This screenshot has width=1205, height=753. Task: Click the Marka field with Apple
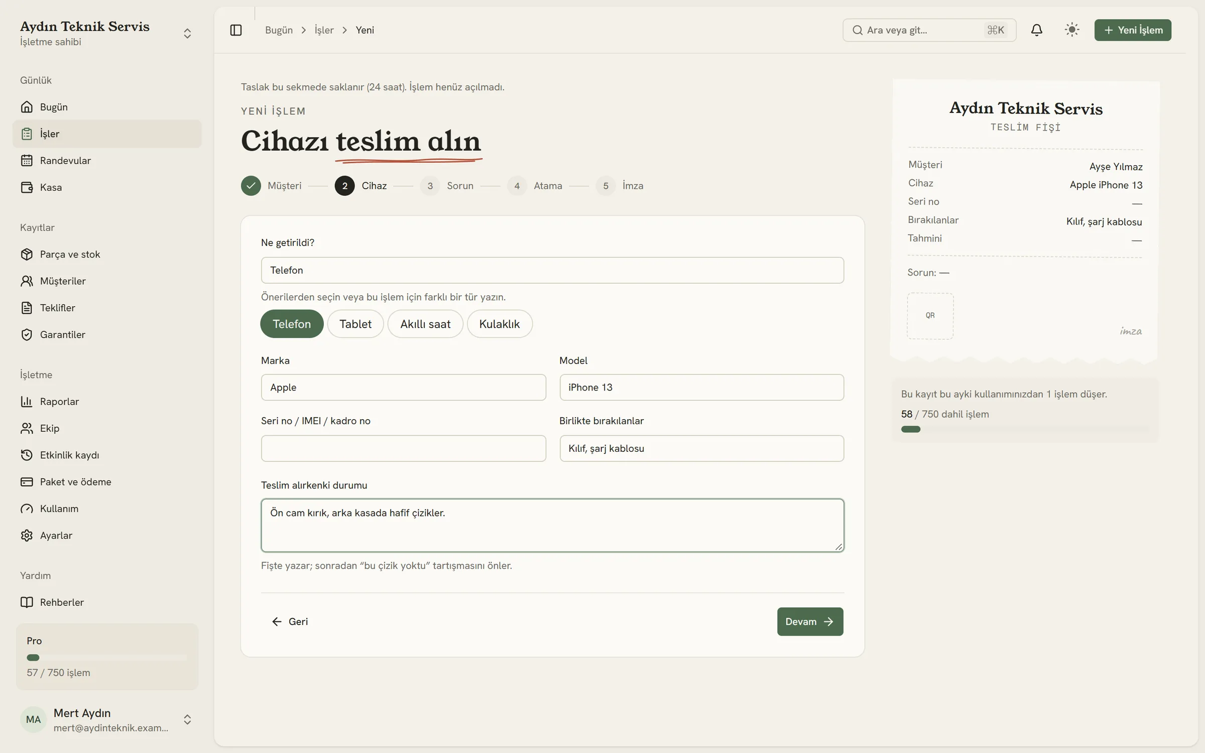[x=403, y=387]
